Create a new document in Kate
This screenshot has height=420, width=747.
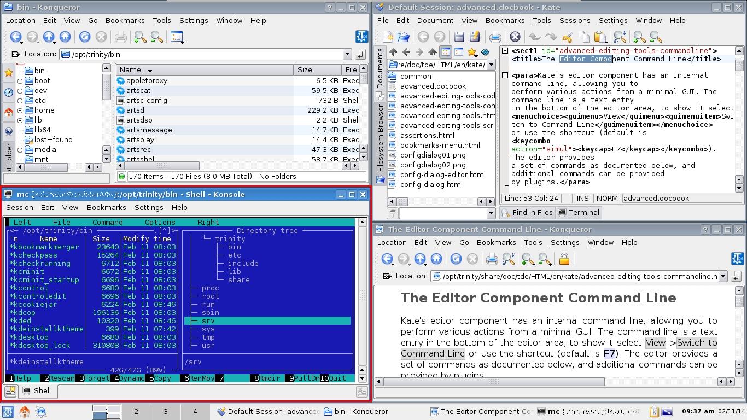point(387,37)
